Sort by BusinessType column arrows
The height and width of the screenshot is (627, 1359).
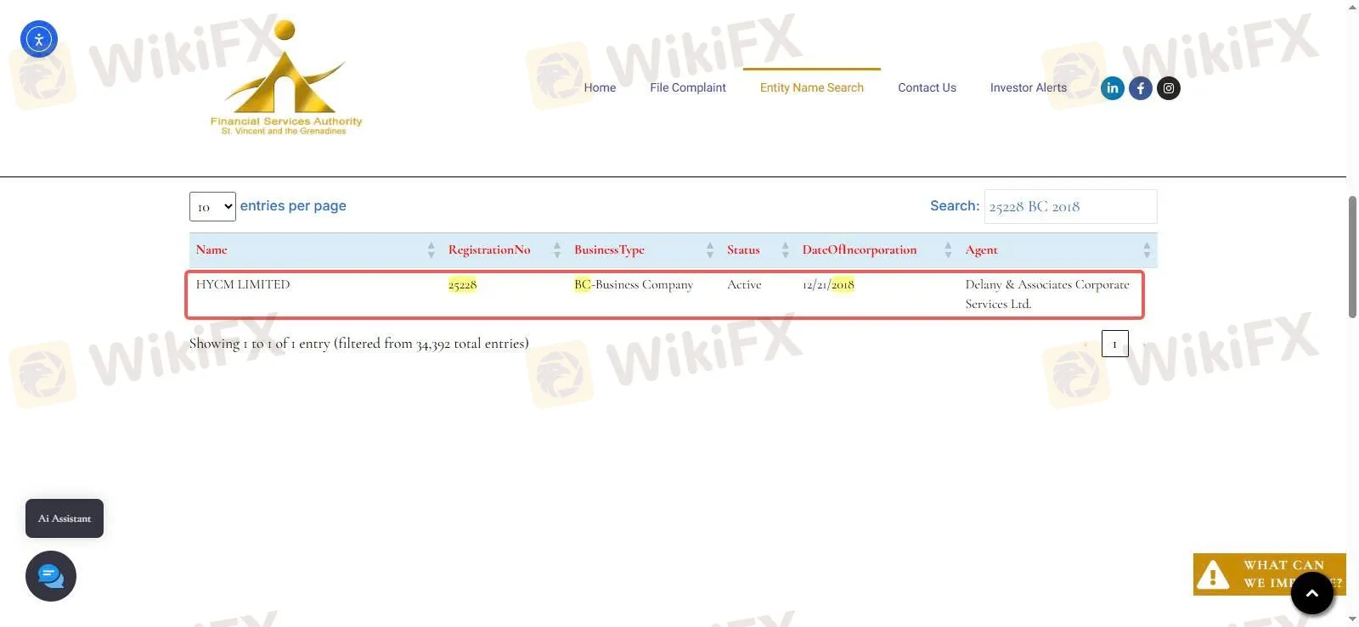tap(710, 250)
